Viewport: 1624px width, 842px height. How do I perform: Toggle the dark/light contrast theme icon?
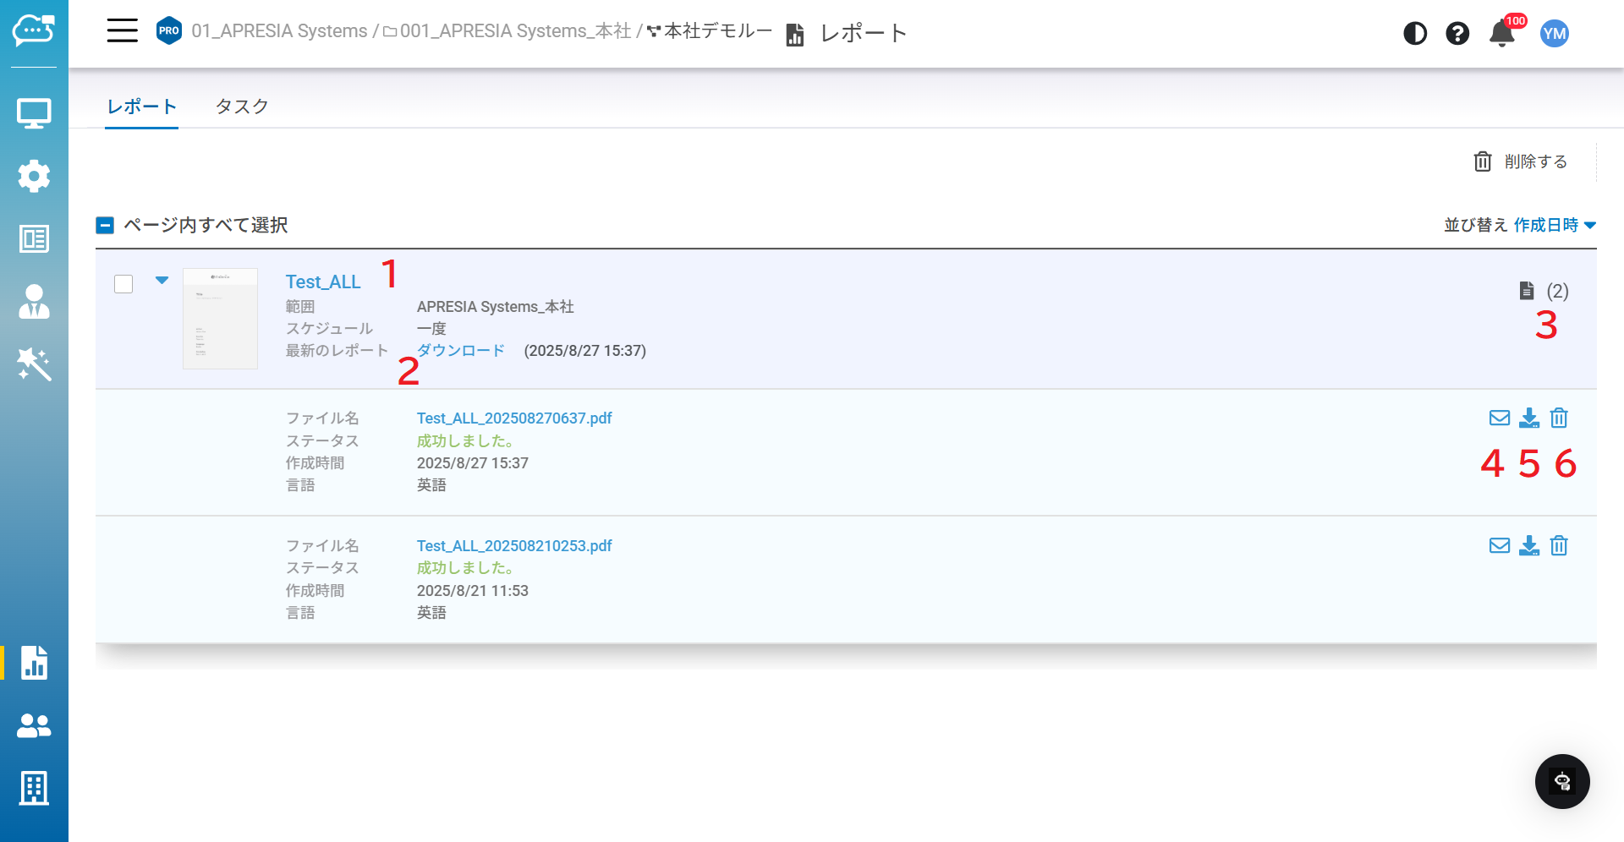pos(1415,33)
